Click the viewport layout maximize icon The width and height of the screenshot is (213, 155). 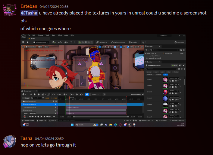click(x=142, y=47)
